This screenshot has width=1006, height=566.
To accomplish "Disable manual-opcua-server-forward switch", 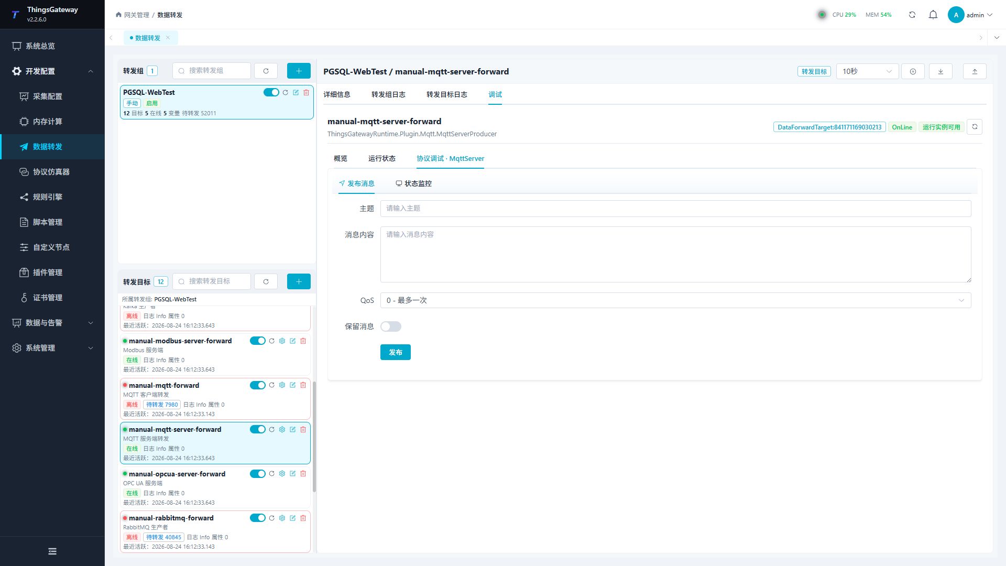I will click(257, 474).
